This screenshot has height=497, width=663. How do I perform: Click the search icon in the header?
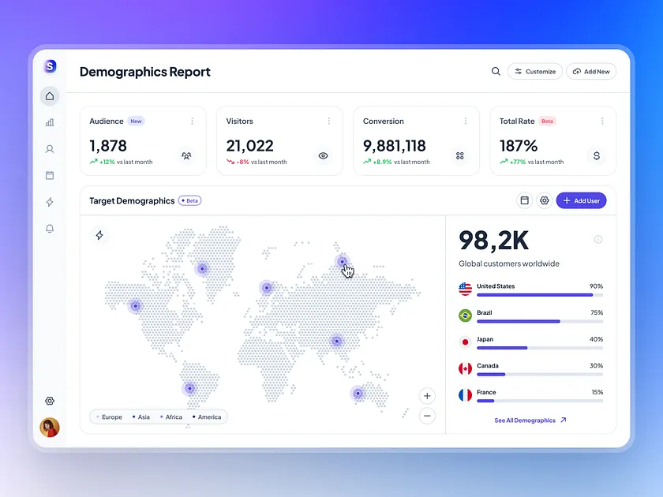pyautogui.click(x=496, y=71)
